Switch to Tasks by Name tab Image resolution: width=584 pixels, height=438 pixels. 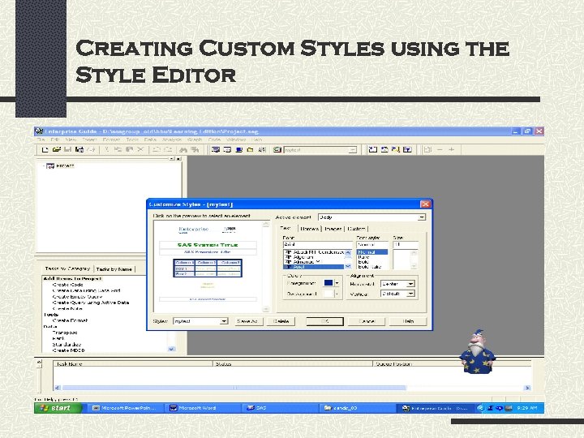(114, 269)
